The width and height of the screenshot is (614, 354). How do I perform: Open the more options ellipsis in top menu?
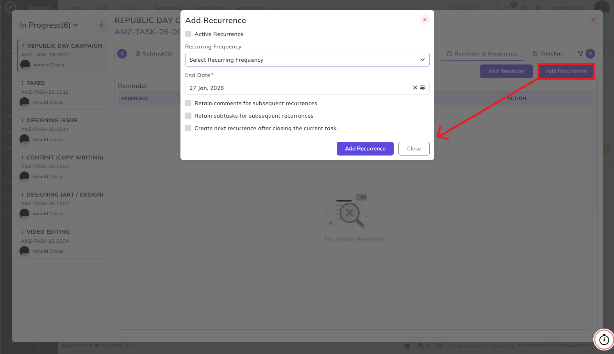click(x=278, y=8)
